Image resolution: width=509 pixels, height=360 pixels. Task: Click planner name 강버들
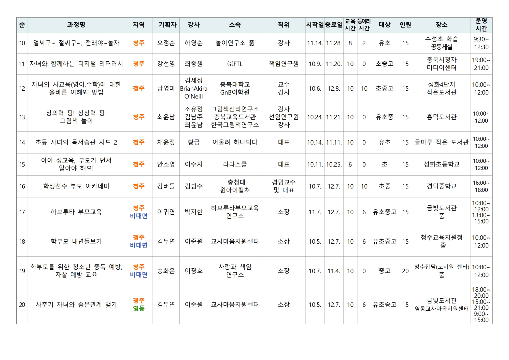(x=166, y=186)
